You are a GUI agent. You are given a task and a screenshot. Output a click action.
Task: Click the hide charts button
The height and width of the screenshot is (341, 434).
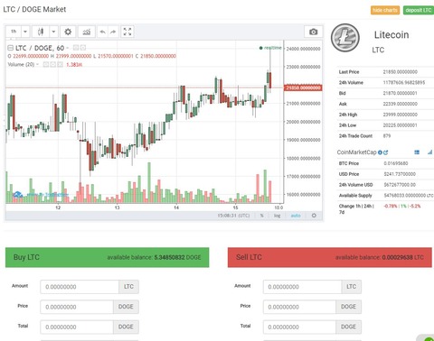[x=385, y=10]
